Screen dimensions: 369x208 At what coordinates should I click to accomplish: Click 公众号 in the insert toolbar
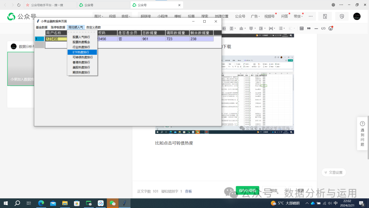pos(240,16)
